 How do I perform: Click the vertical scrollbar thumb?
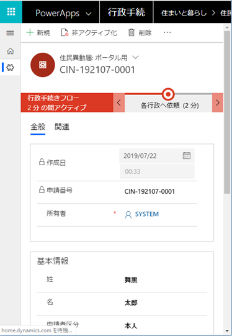coord(227,112)
